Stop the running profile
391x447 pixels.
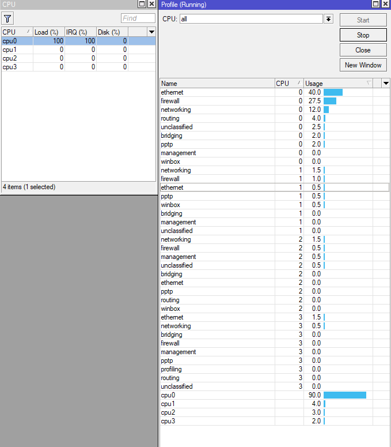pyautogui.click(x=363, y=35)
